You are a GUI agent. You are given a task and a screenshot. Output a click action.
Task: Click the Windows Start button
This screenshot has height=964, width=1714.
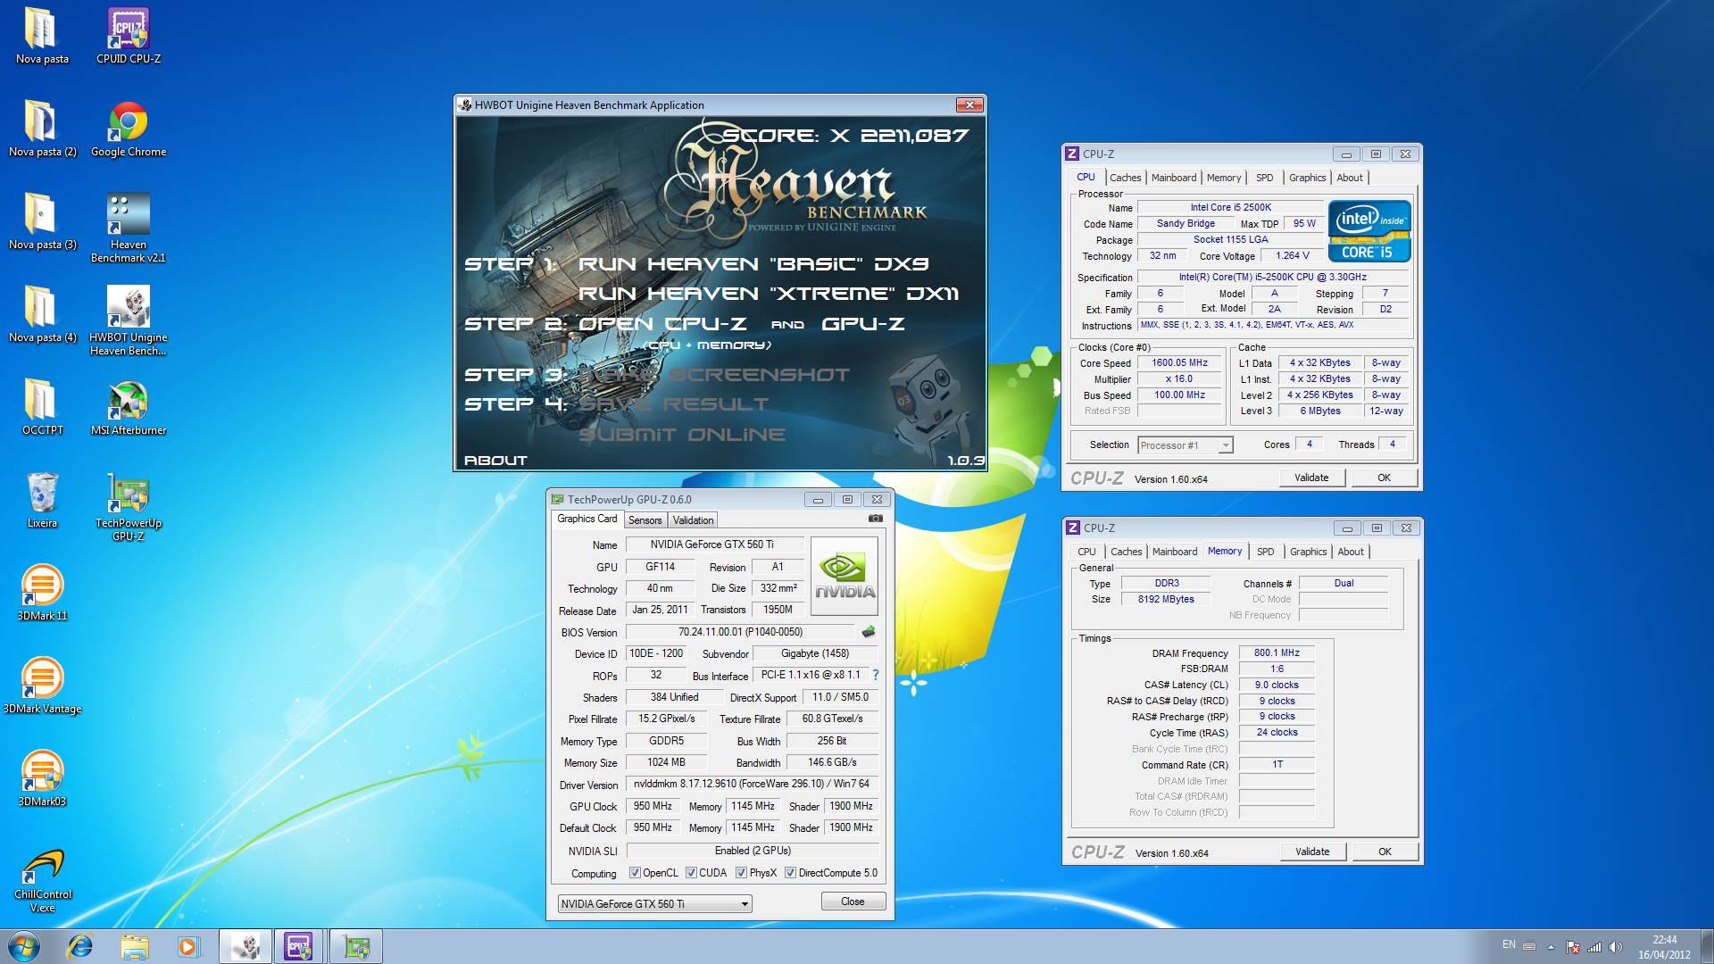pos(23,946)
